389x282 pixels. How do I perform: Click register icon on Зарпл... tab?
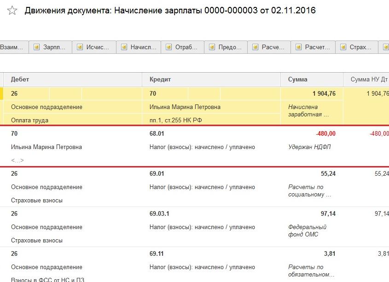[x=36, y=47]
